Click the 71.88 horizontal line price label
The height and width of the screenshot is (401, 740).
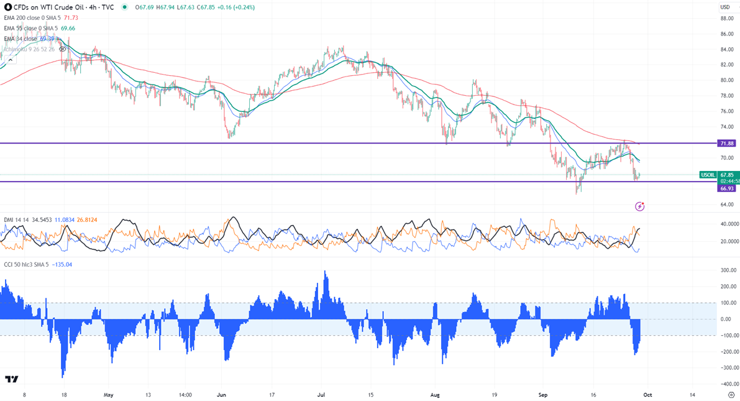tap(726, 143)
